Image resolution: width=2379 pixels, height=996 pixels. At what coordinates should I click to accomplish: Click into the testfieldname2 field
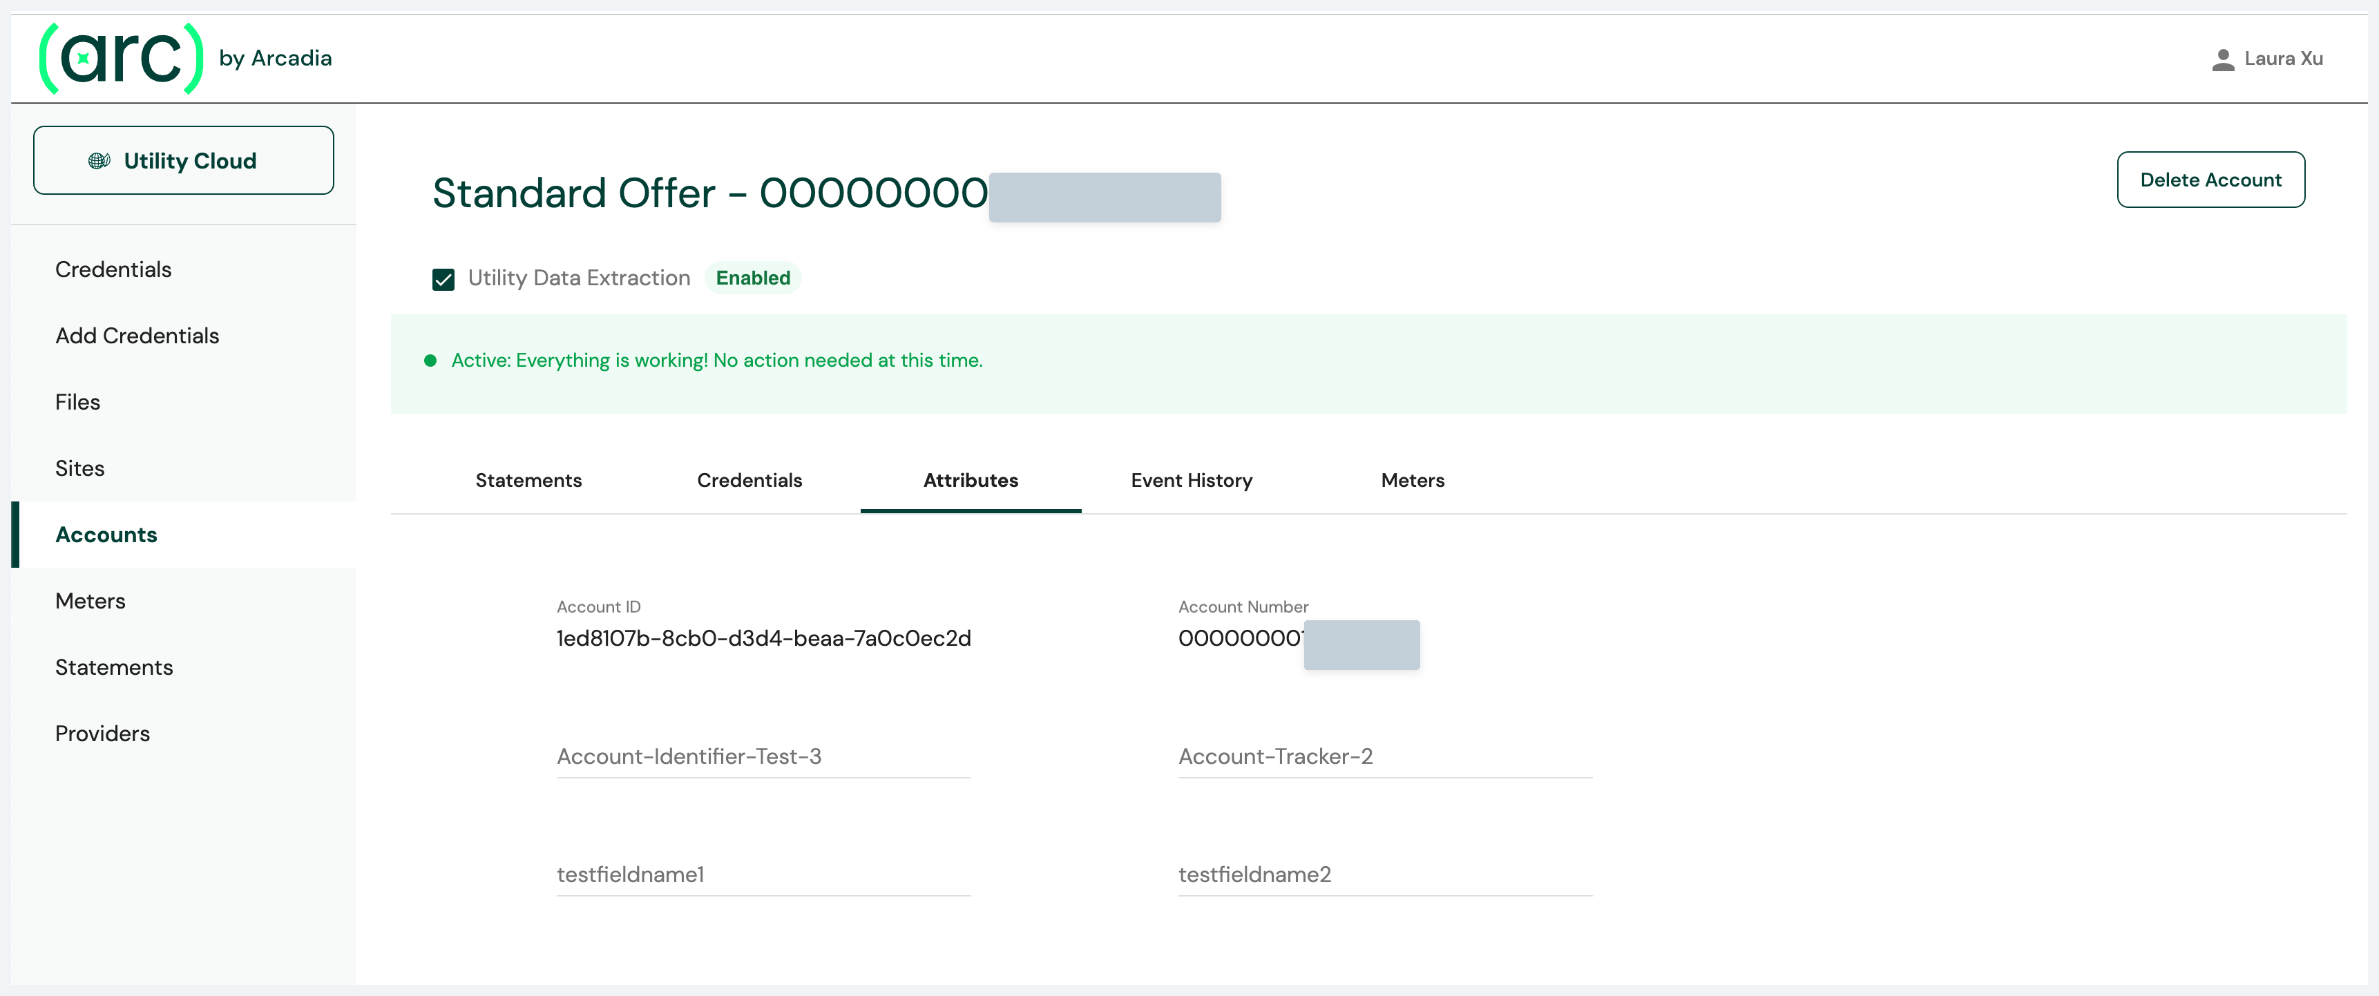pyautogui.click(x=1384, y=874)
